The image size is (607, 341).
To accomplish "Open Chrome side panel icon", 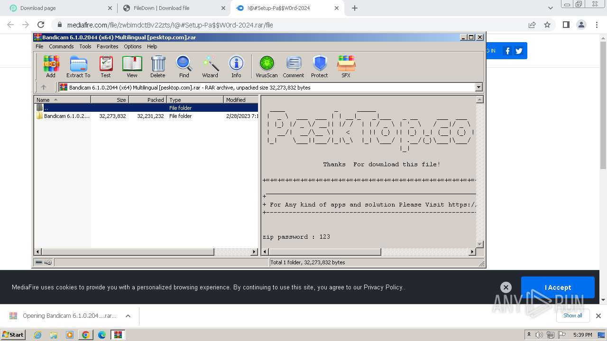I will point(566,25).
